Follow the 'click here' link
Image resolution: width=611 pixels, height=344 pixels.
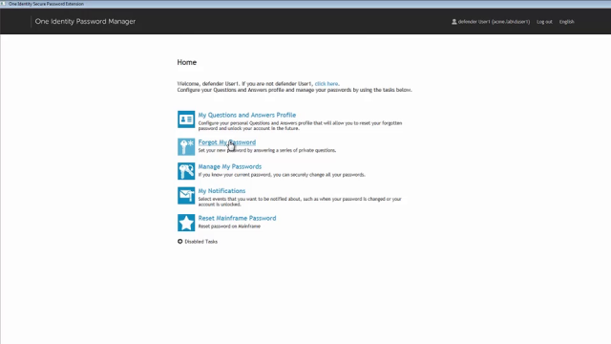[327, 83]
